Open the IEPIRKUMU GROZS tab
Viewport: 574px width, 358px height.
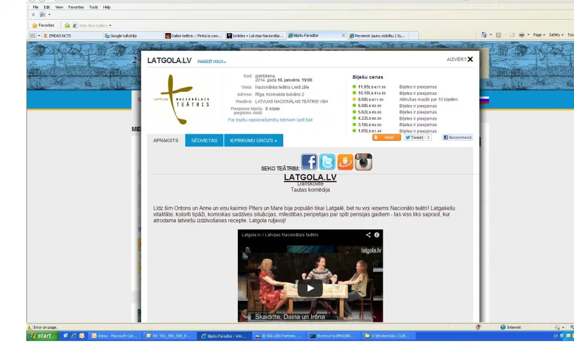(253, 140)
